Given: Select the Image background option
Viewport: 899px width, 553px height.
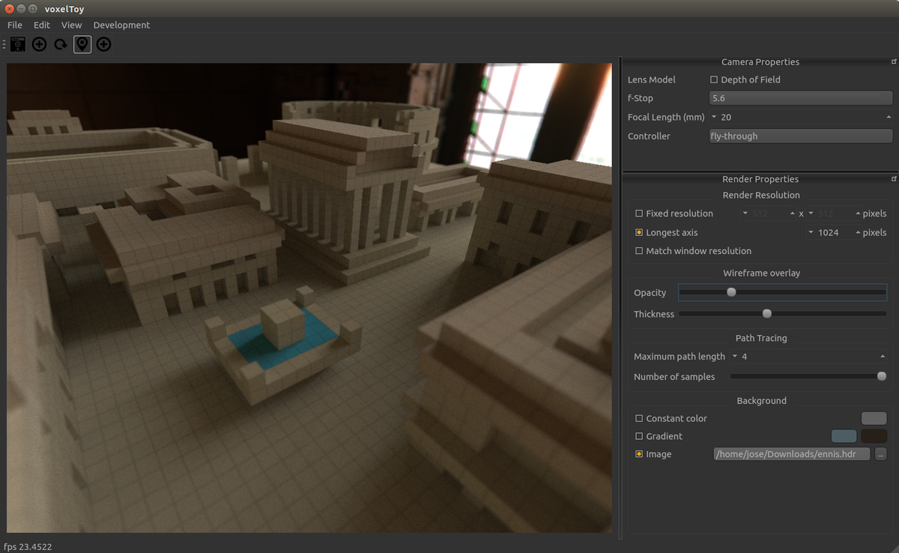Looking at the screenshot, I should 639,454.
